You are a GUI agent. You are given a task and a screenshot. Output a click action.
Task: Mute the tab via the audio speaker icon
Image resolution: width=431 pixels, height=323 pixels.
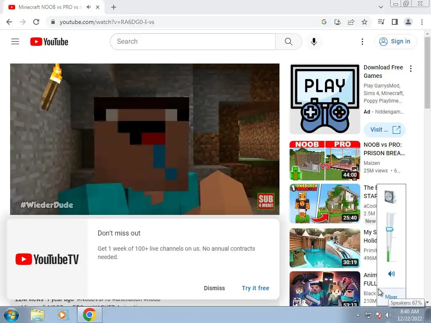tap(88, 7)
